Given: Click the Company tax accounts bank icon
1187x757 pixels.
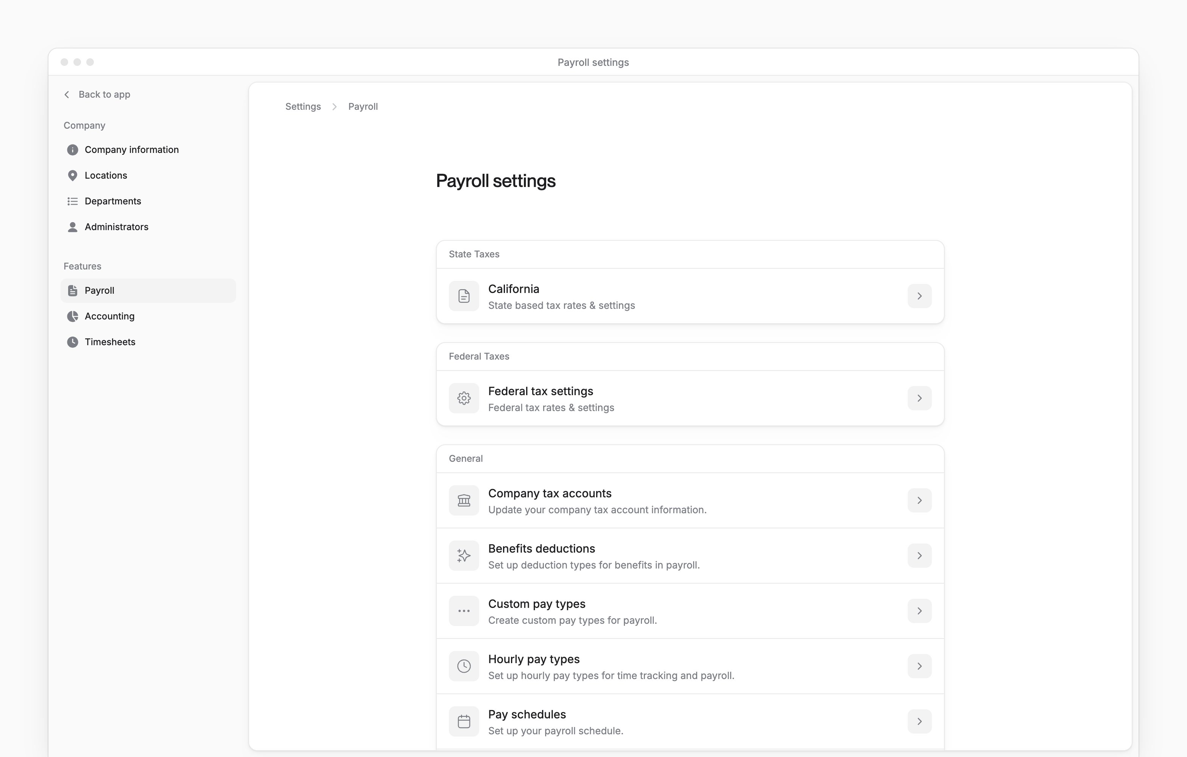Looking at the screenshot, I should [464, 500].
